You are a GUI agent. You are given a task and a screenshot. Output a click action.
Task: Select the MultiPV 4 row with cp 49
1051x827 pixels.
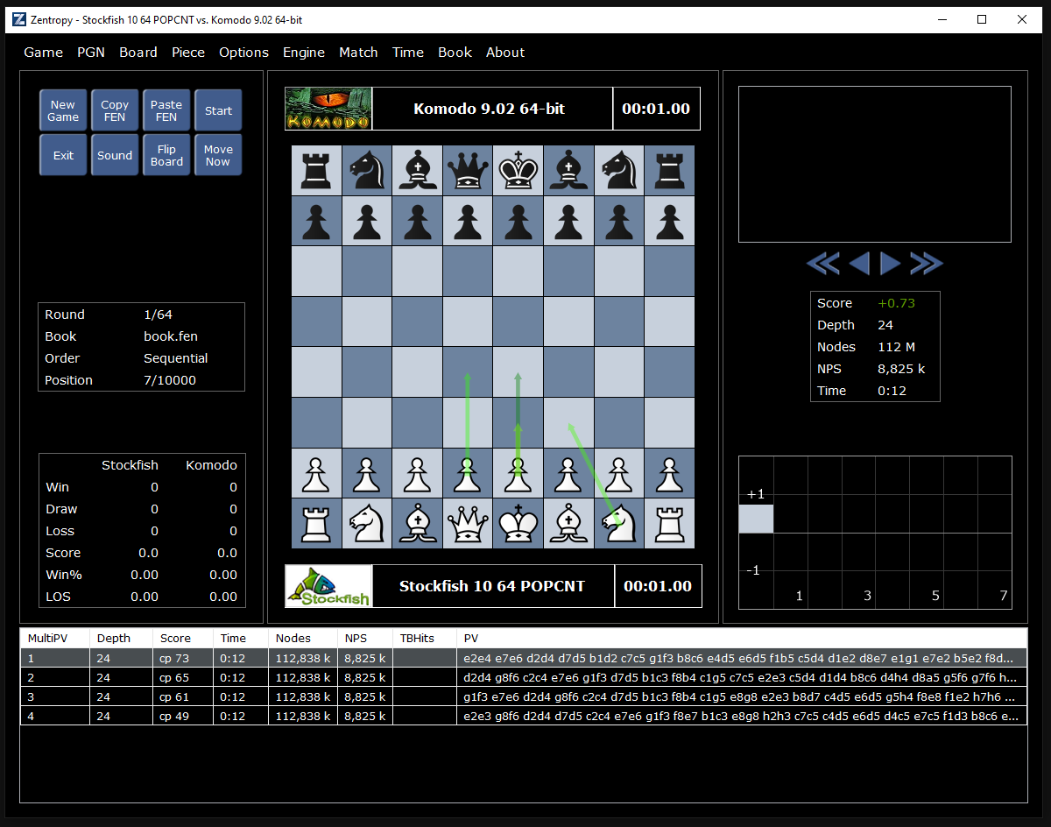pyautogui.click(x=524, y=716)
